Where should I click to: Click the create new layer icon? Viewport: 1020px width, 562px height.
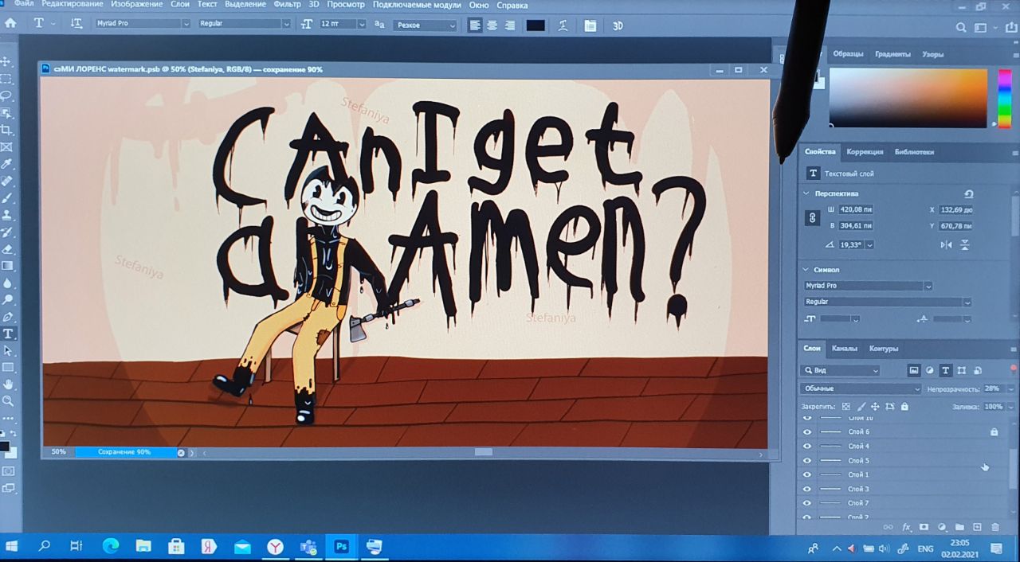click(x=977, y=527)
